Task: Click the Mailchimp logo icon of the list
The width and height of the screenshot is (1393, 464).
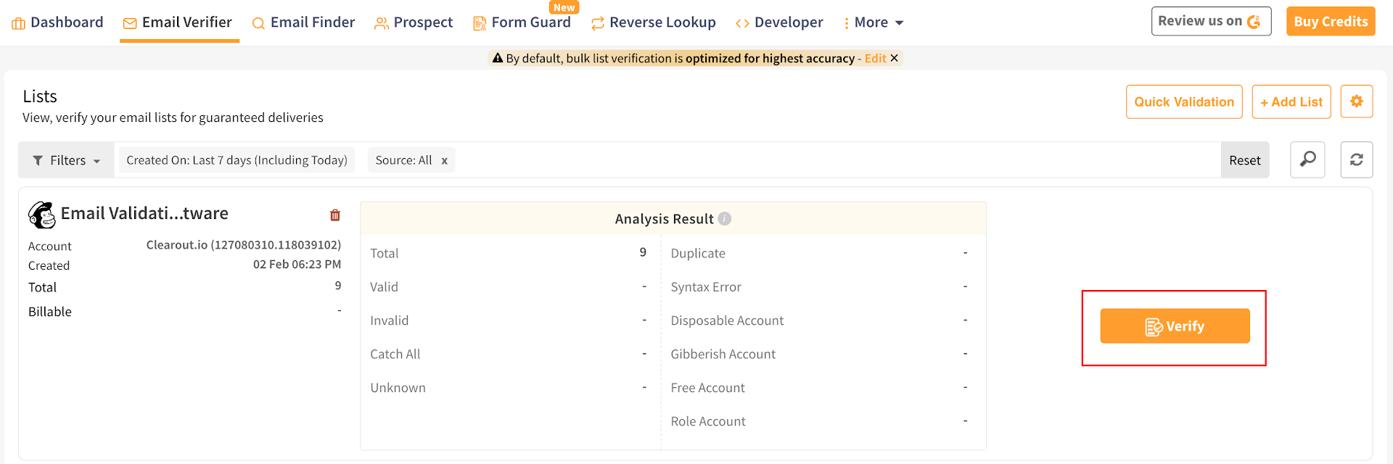Action: click(42, 215)
